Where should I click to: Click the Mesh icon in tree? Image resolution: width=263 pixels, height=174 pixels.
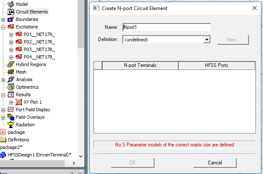(x=11, y=72)
